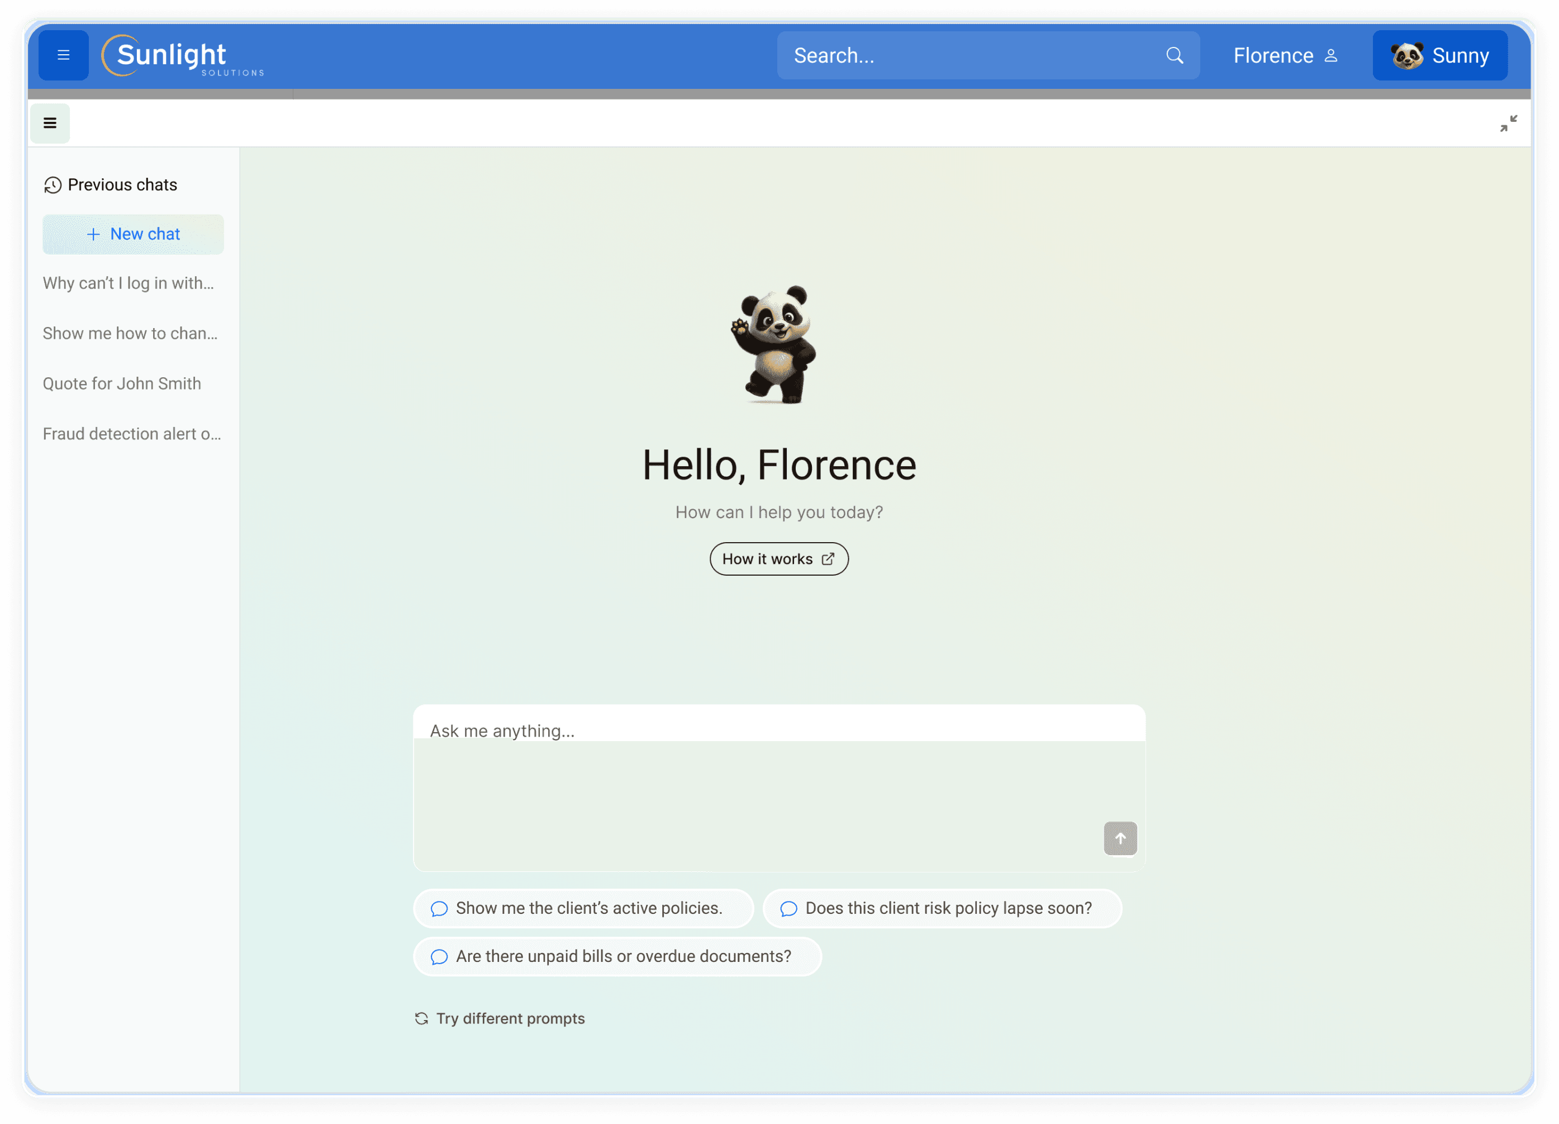Start a New chat
Viewport: 1559px width, 1124px height.
tap(134, 234)
